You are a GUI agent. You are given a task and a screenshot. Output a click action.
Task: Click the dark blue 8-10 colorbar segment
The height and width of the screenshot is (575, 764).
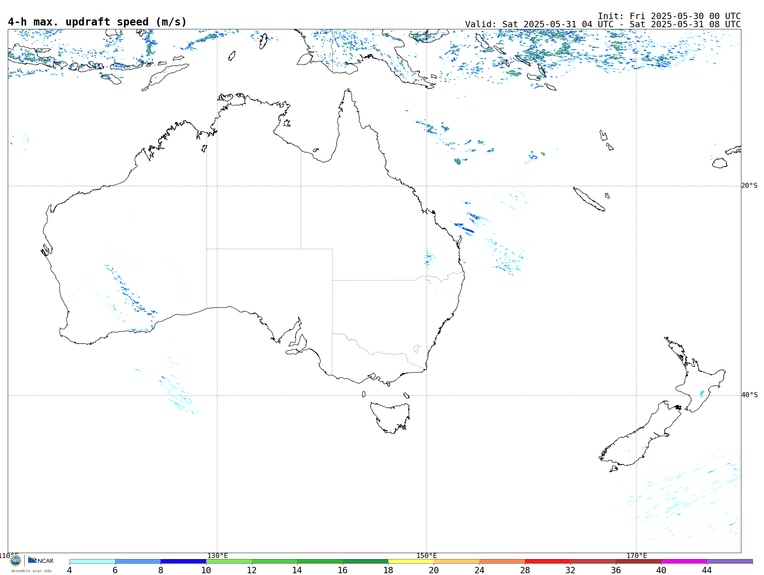pos(183,562)
